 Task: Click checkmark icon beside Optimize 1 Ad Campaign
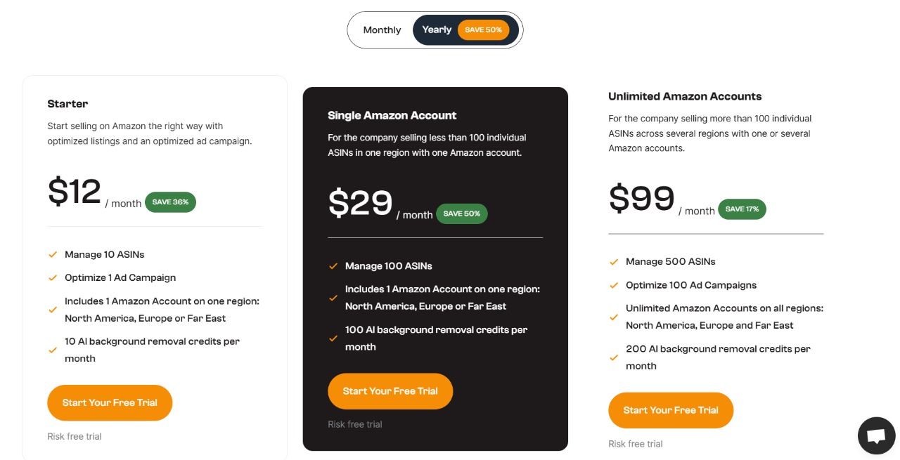coord(53,277)
